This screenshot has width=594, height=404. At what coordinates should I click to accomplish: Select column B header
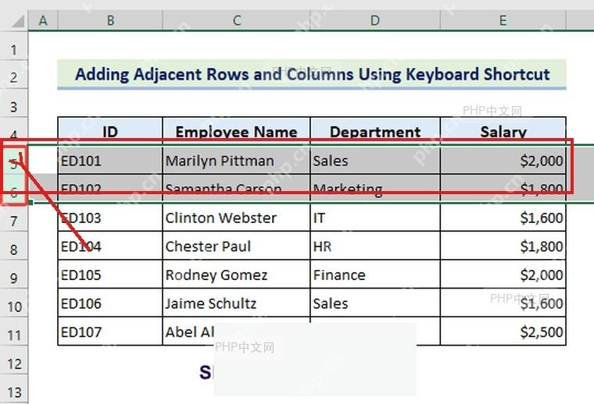pyautogui.click(x=110, y=20)
